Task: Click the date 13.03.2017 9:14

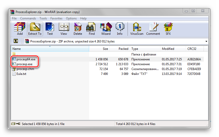Action: pyautogui.click(x=172, y=74)
